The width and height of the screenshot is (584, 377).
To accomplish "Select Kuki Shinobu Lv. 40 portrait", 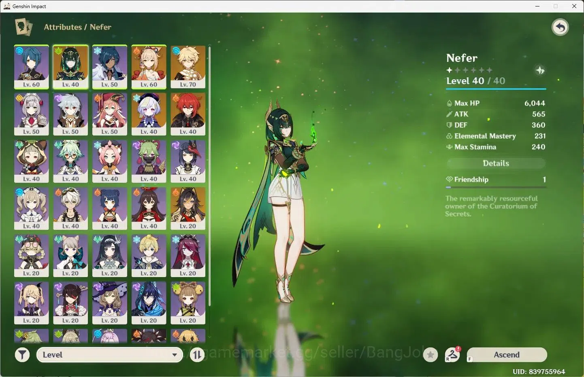I will pyautogui.click(x=149, y=161).
